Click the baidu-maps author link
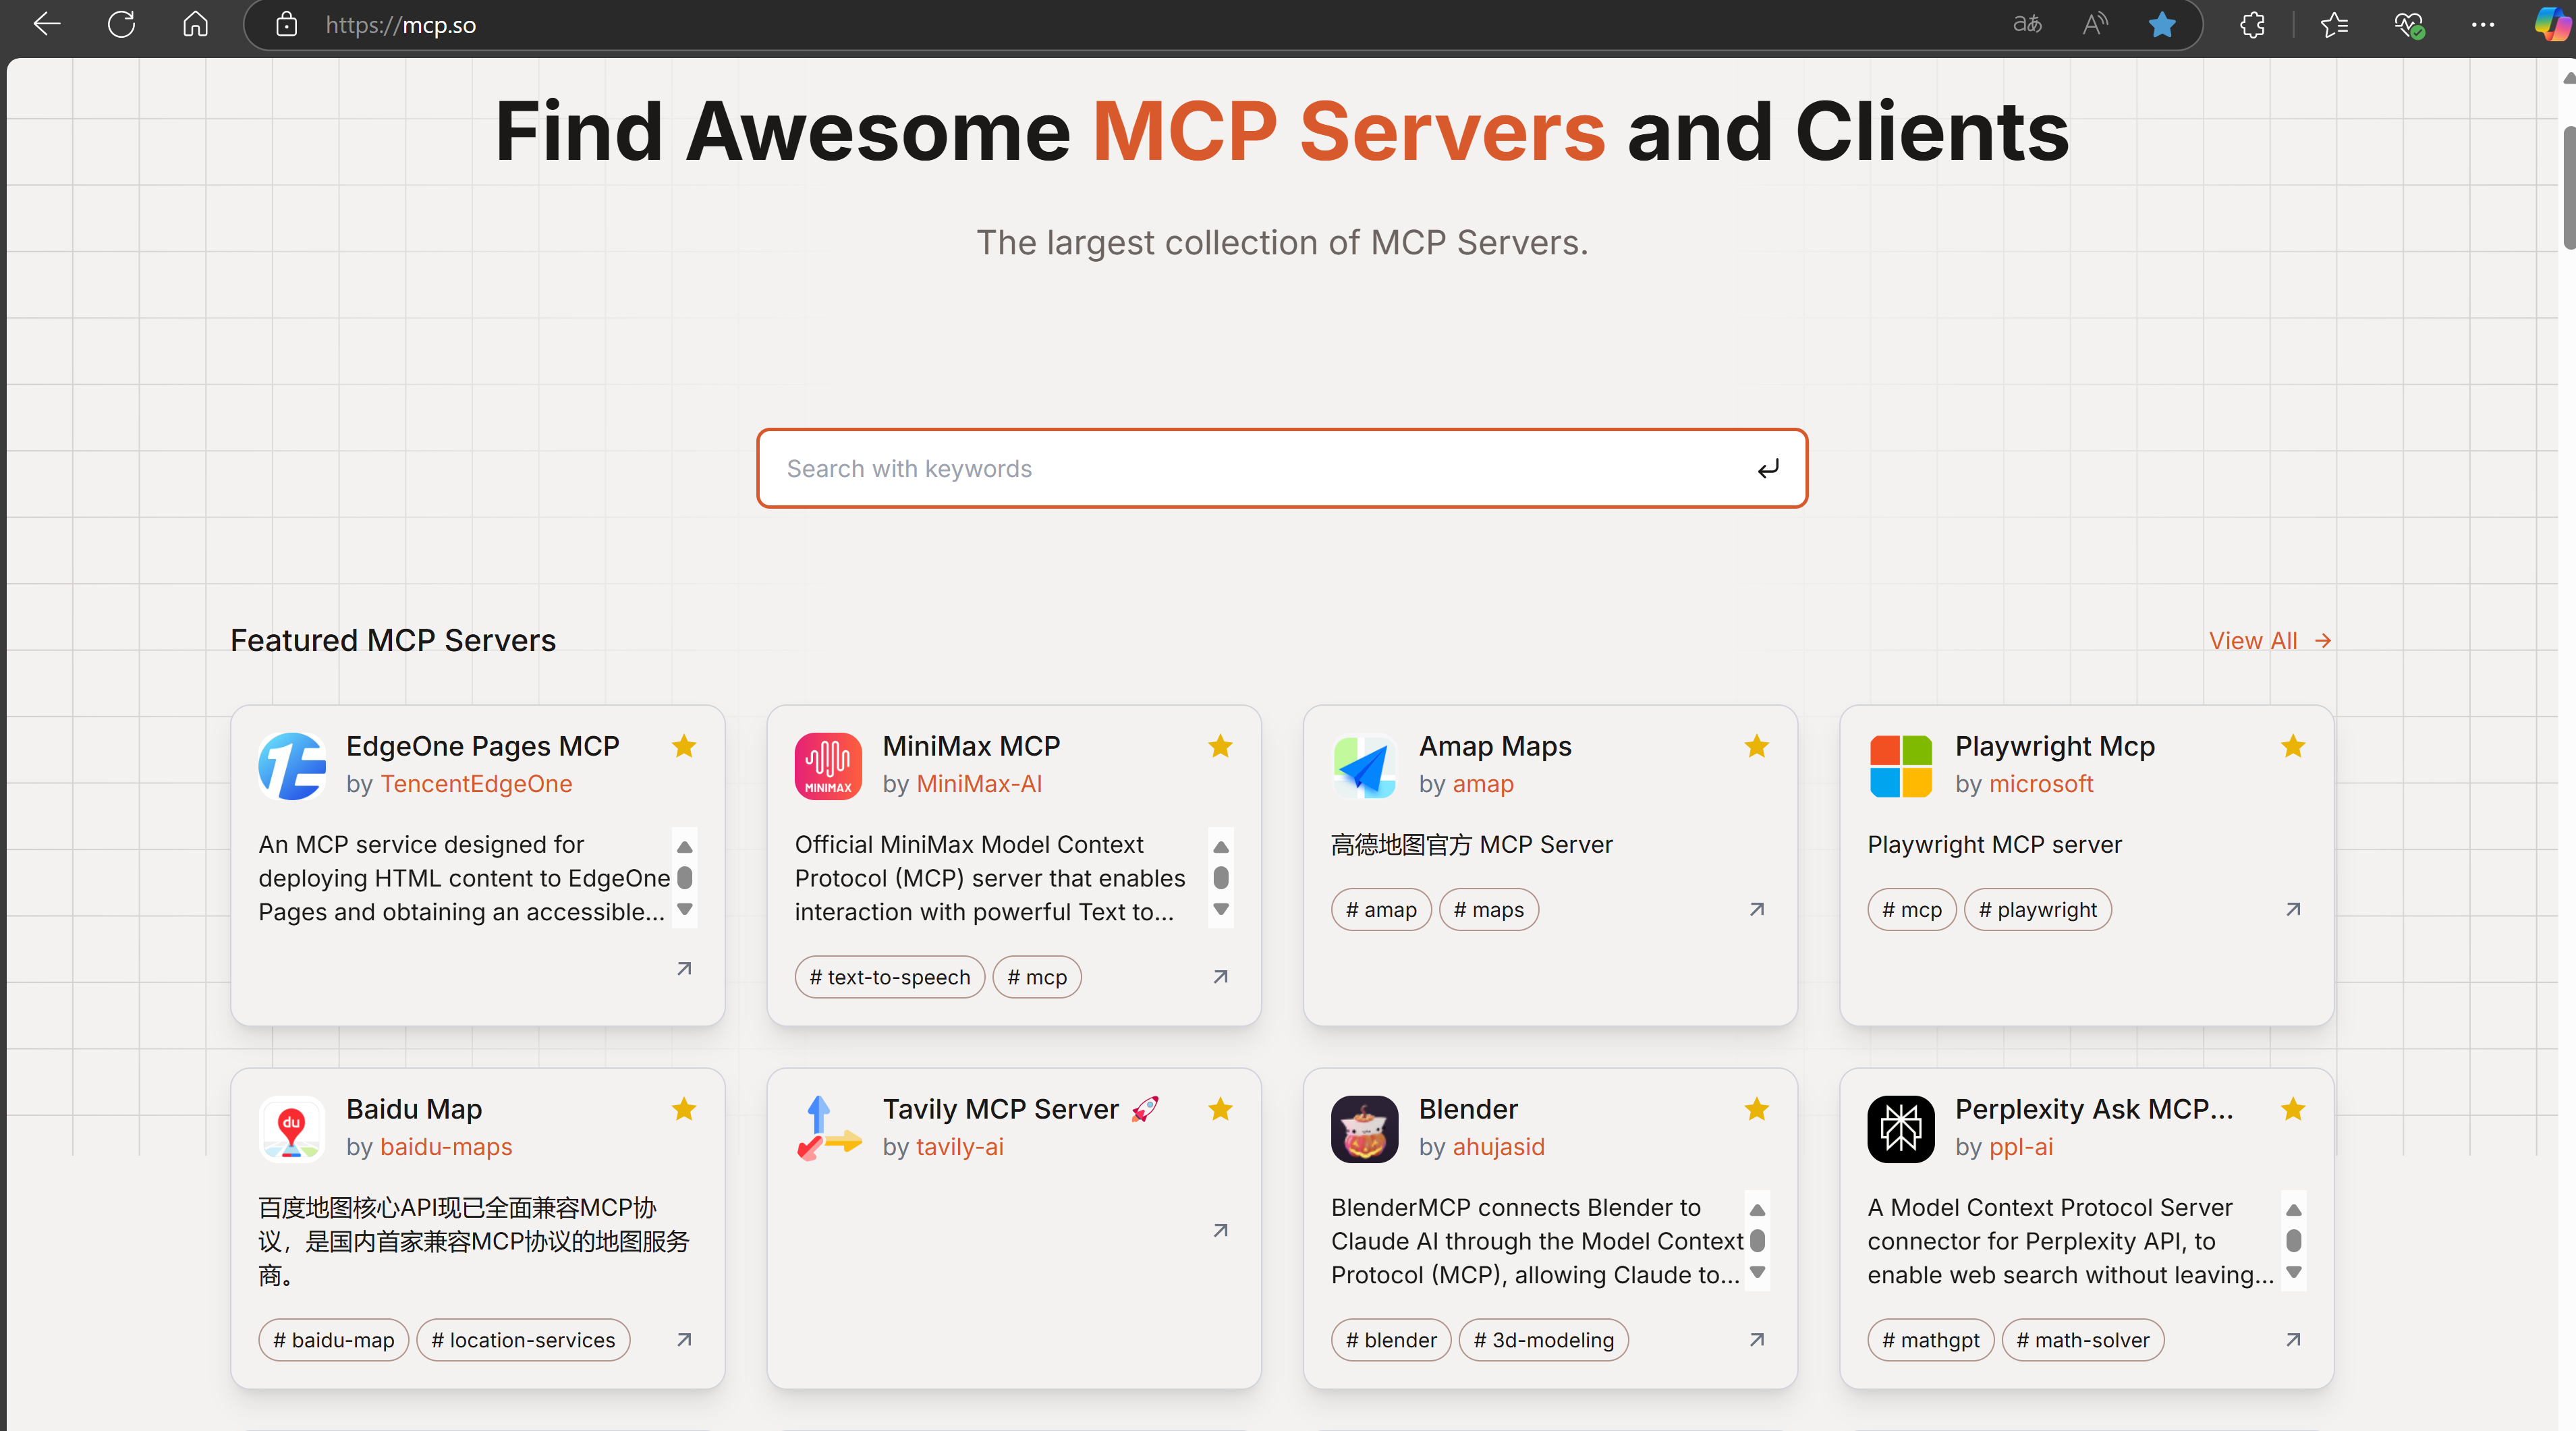 [446, 1147]
